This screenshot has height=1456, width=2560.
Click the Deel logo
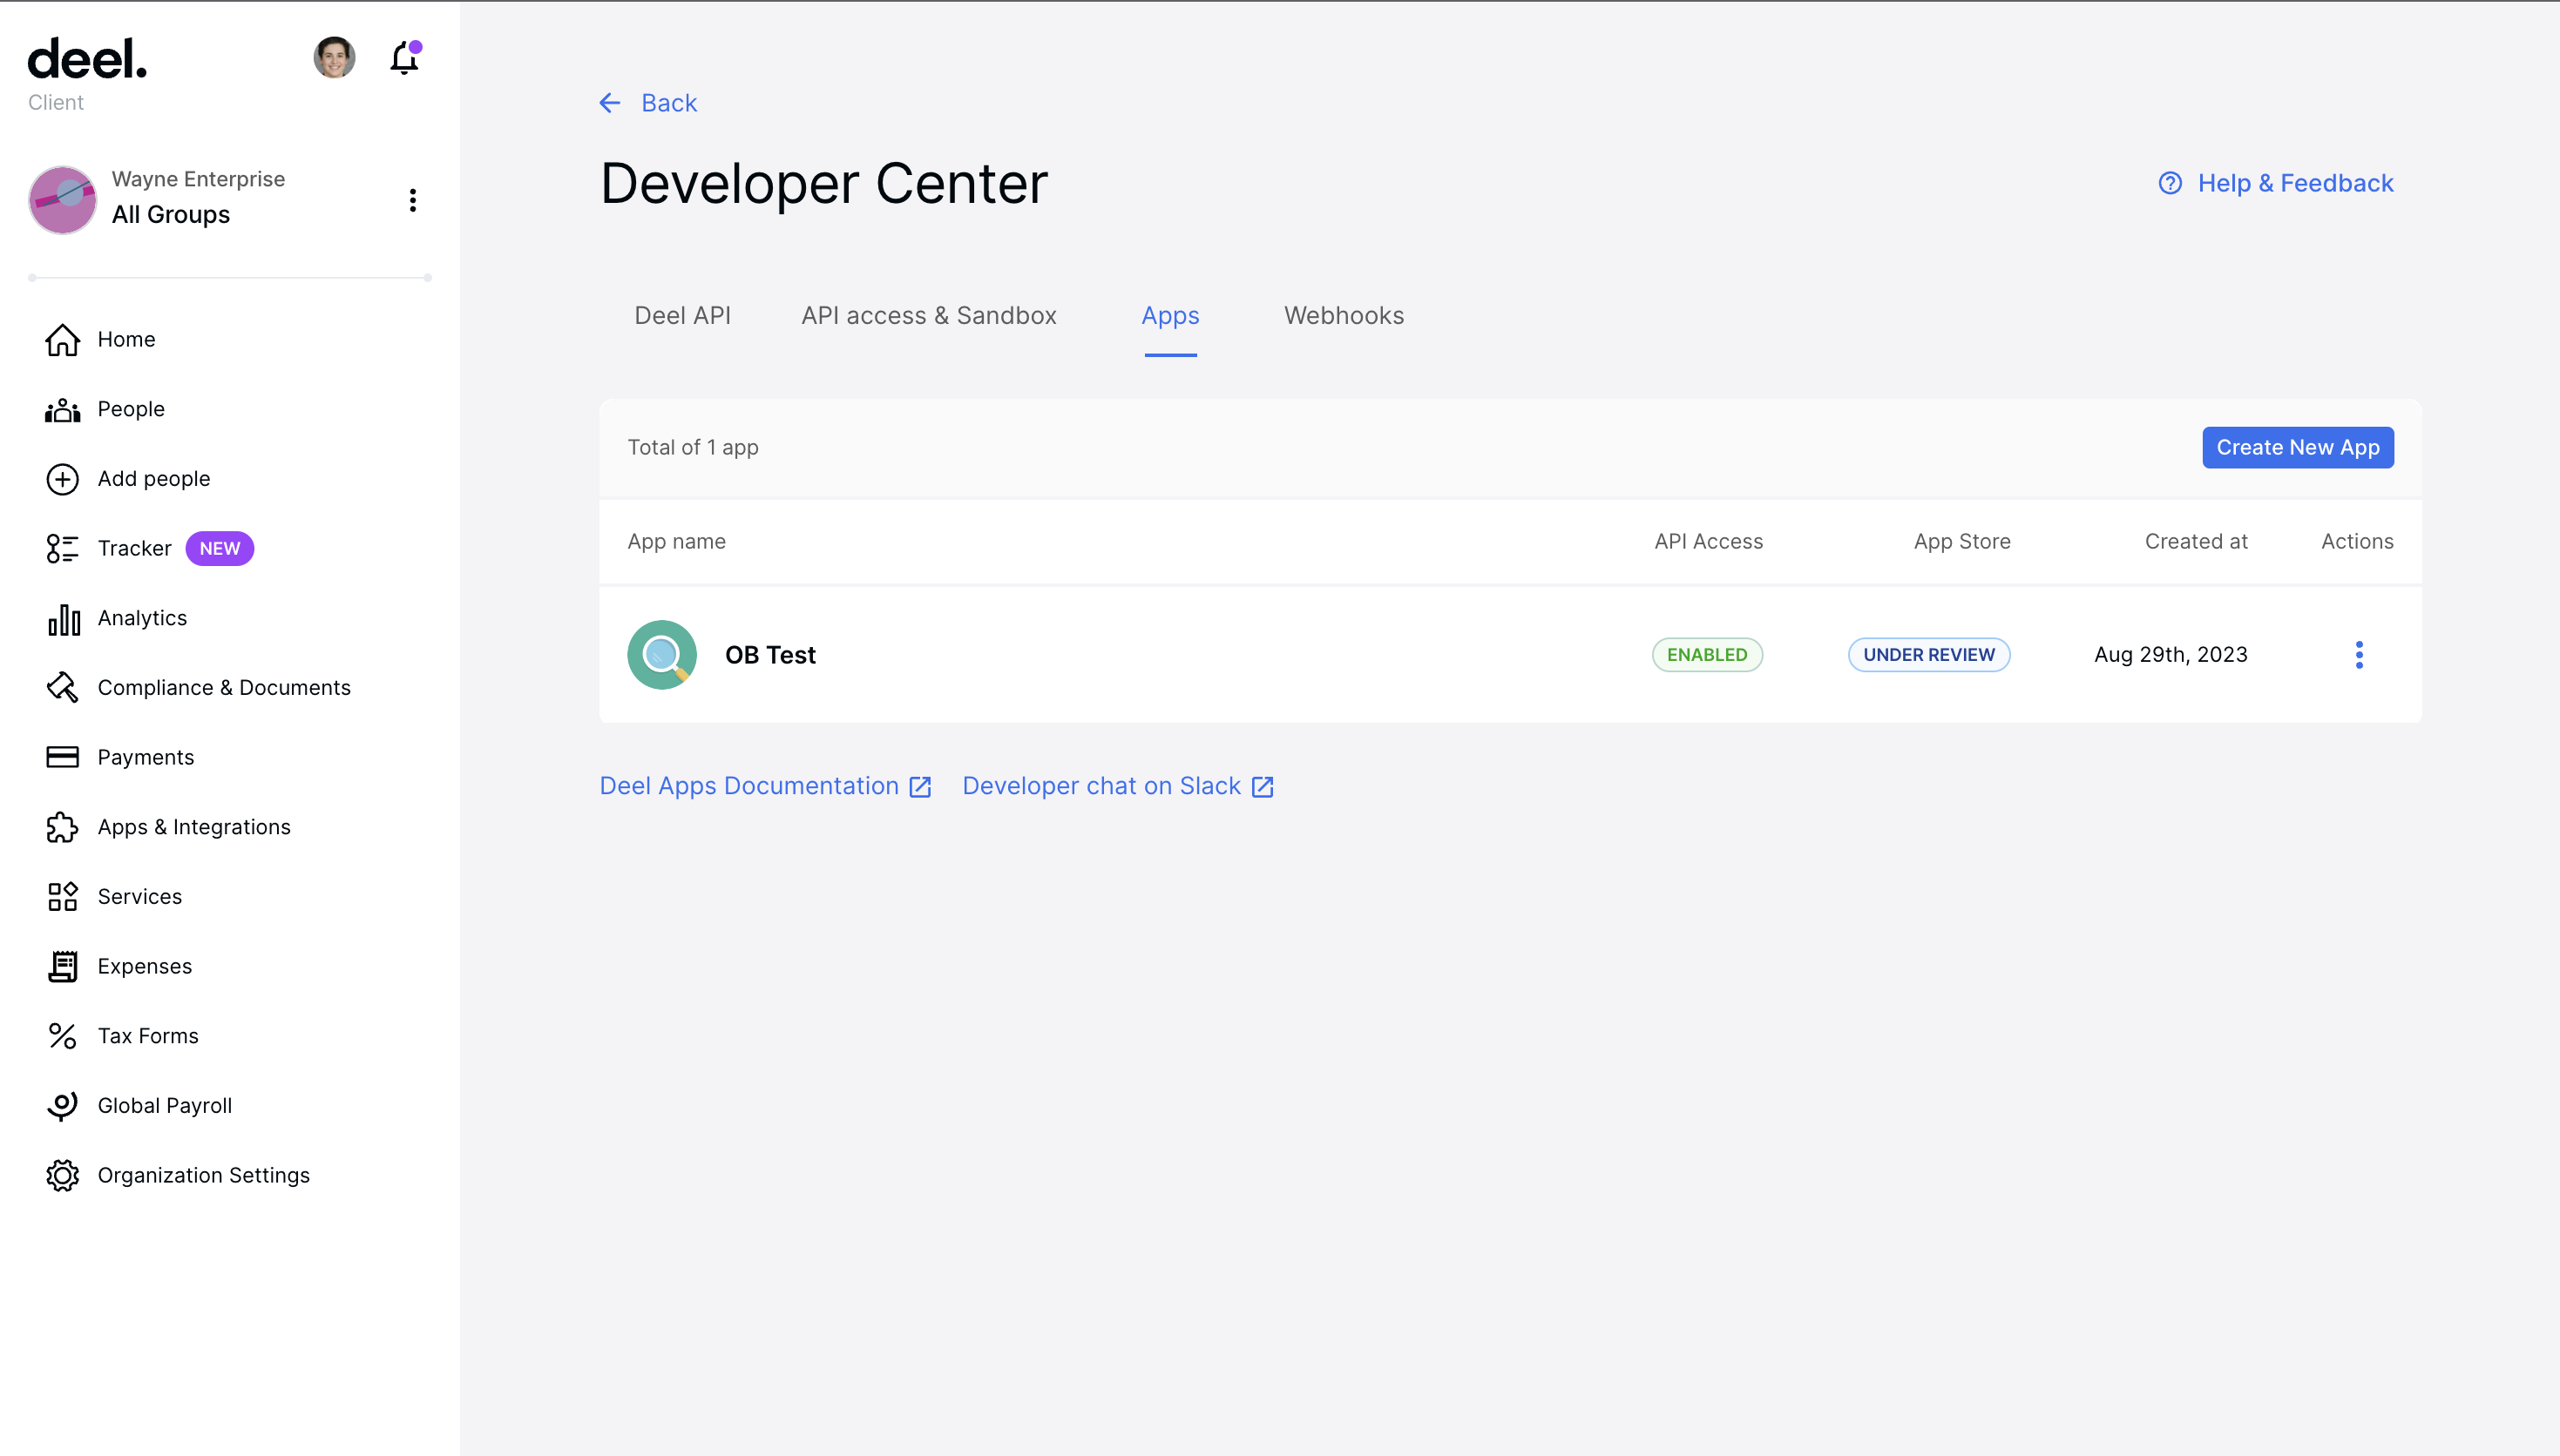tap(87, 59)
